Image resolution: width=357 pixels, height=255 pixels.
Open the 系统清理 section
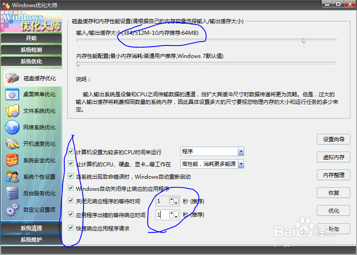[x=31, y=228]
